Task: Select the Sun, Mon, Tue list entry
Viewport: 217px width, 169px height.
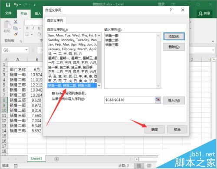Action: 72,36
